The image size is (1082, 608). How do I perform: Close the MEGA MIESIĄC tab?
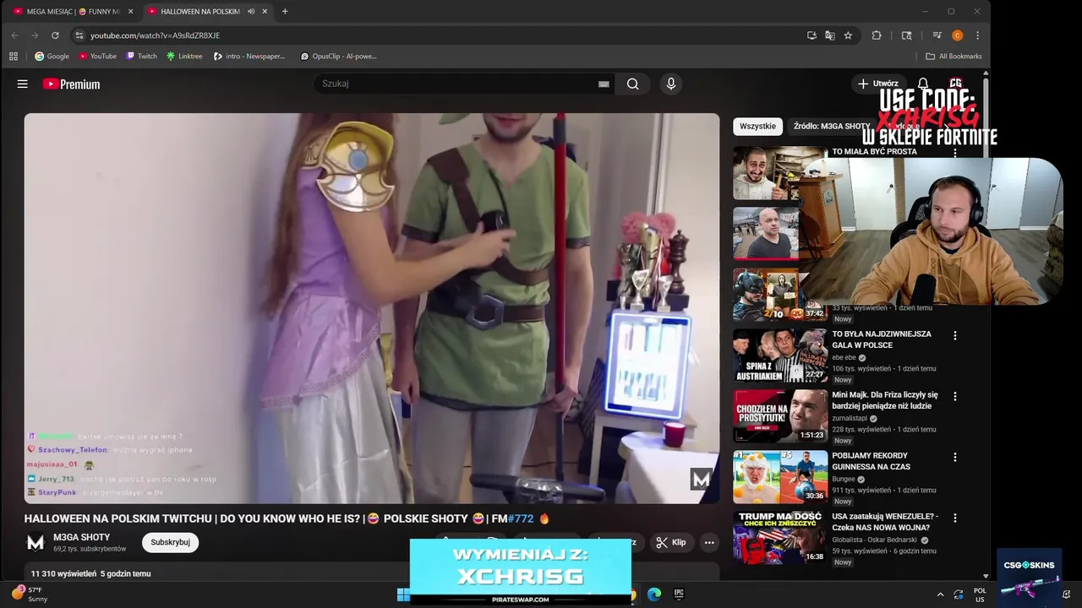click(x=130, y=12)
